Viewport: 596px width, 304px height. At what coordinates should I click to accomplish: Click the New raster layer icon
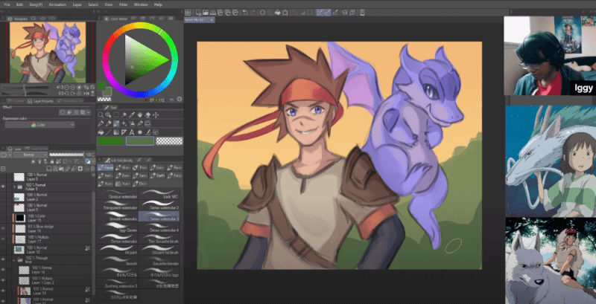pos(48,169)
